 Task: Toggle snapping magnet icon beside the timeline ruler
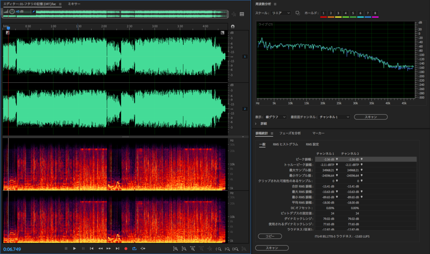(233, 26)
